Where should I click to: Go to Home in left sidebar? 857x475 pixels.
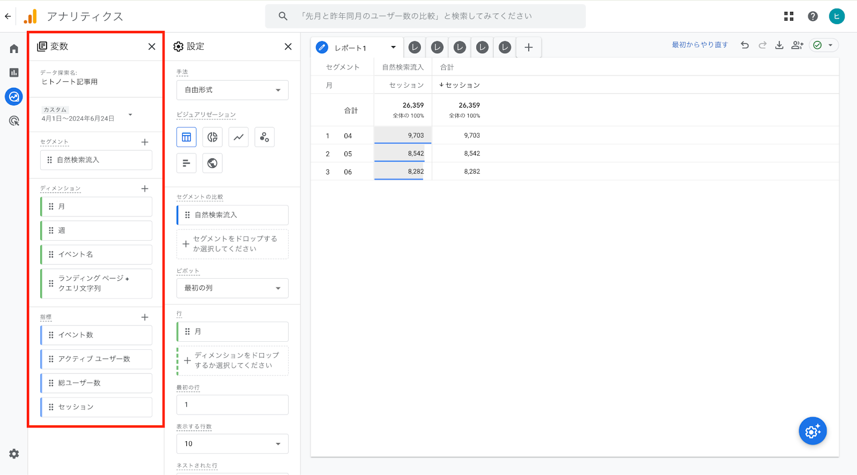[x=14, y=49]
